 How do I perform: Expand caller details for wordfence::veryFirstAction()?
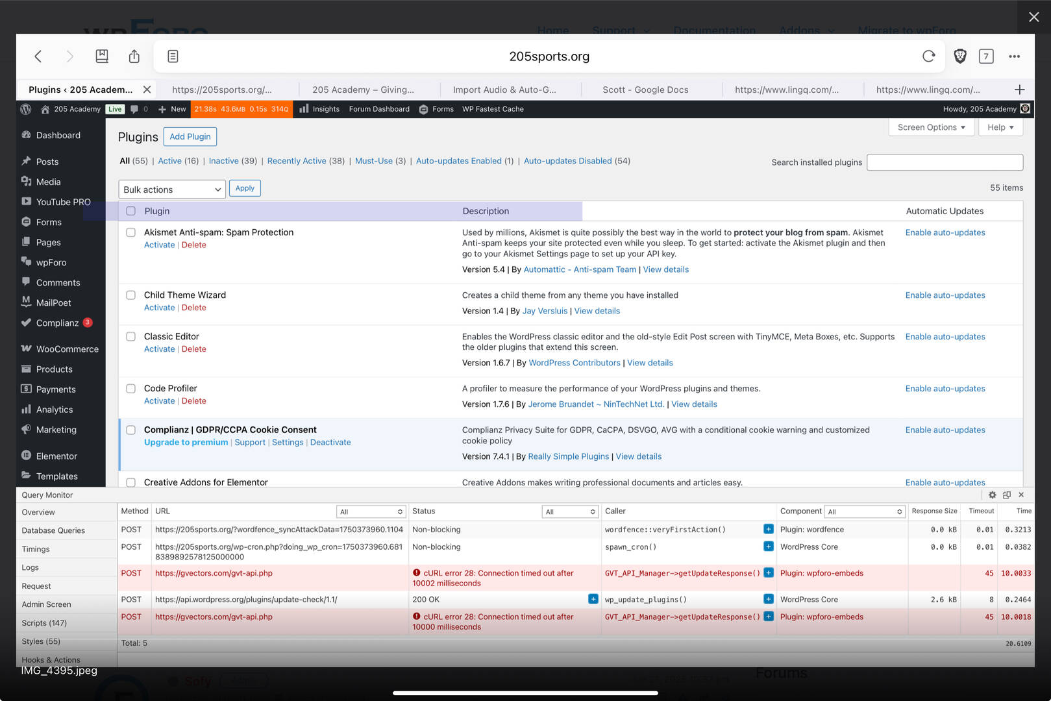point(769,529)
